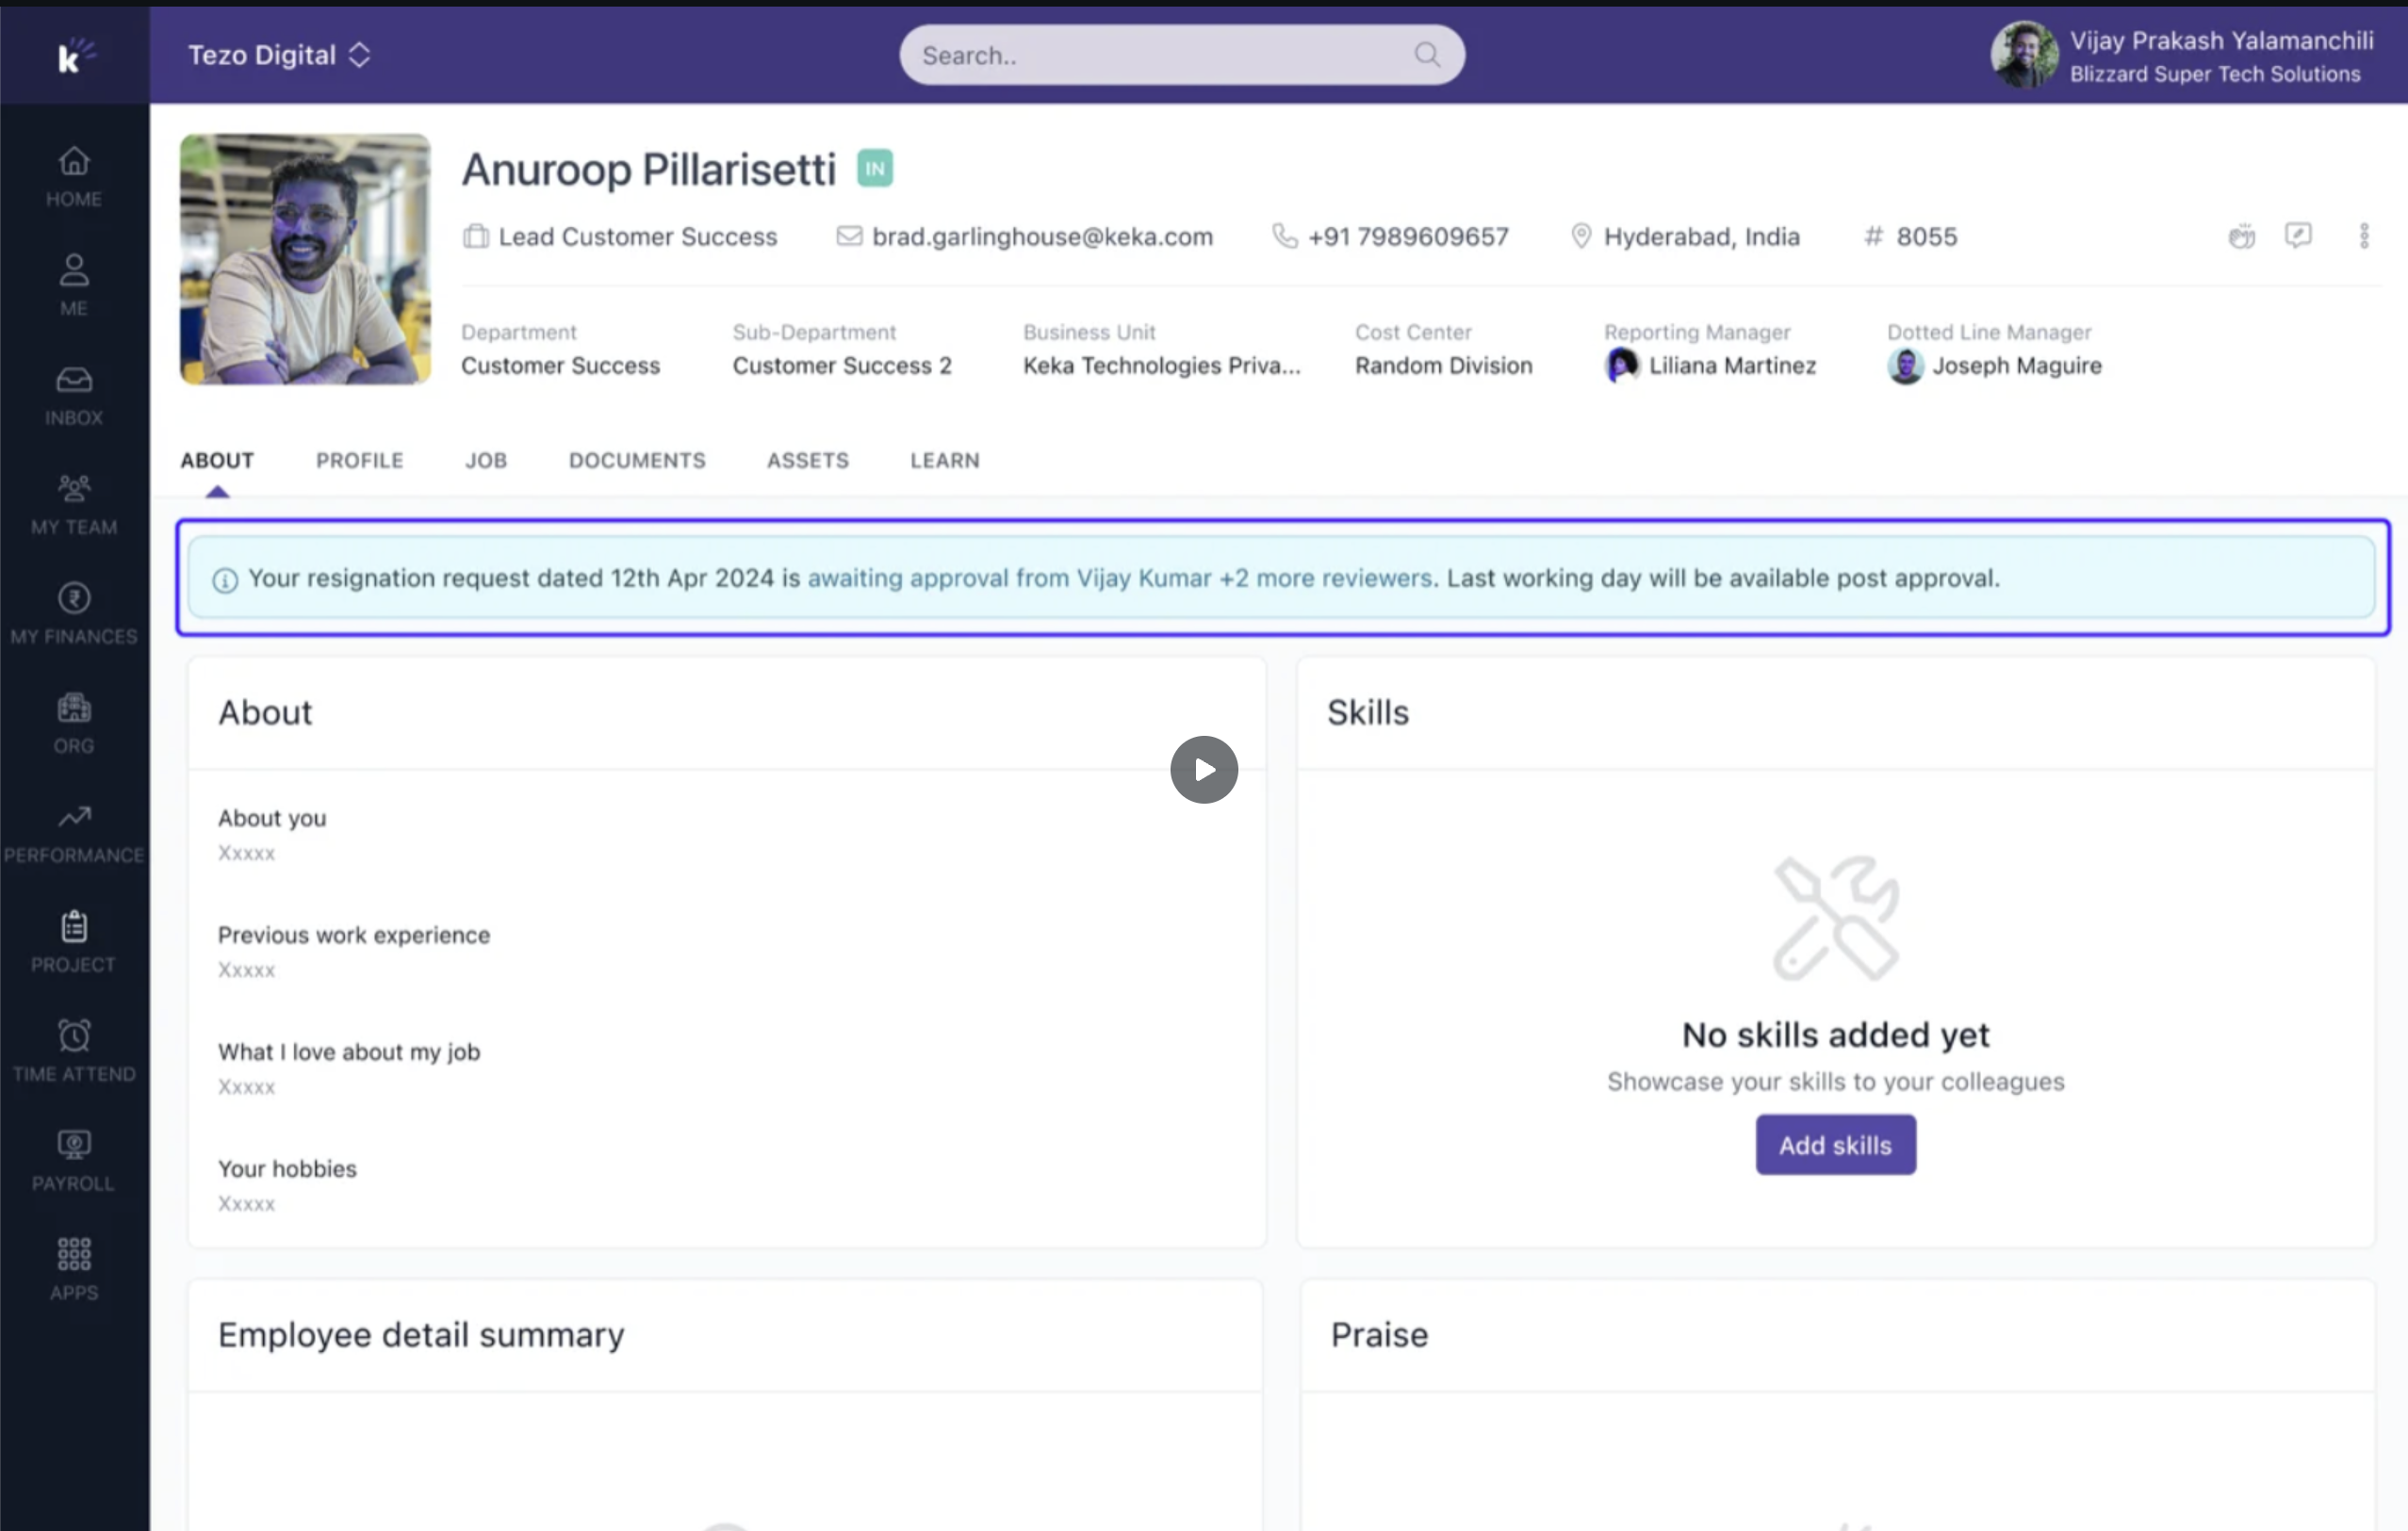
Task: Open the Org chart icon
Action: [x=74, y=723]
